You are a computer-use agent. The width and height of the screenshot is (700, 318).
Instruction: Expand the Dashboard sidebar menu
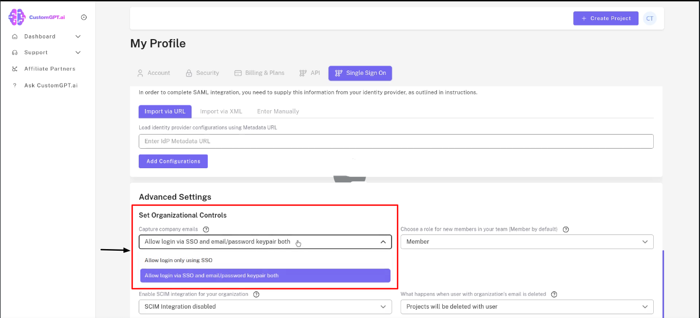coord(78,36)
